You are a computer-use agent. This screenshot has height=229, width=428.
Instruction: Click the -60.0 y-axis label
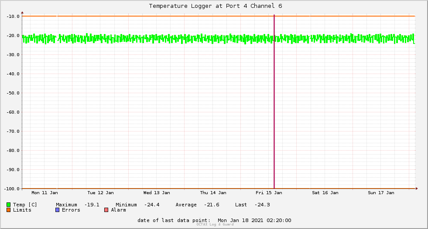click(13, 112)
